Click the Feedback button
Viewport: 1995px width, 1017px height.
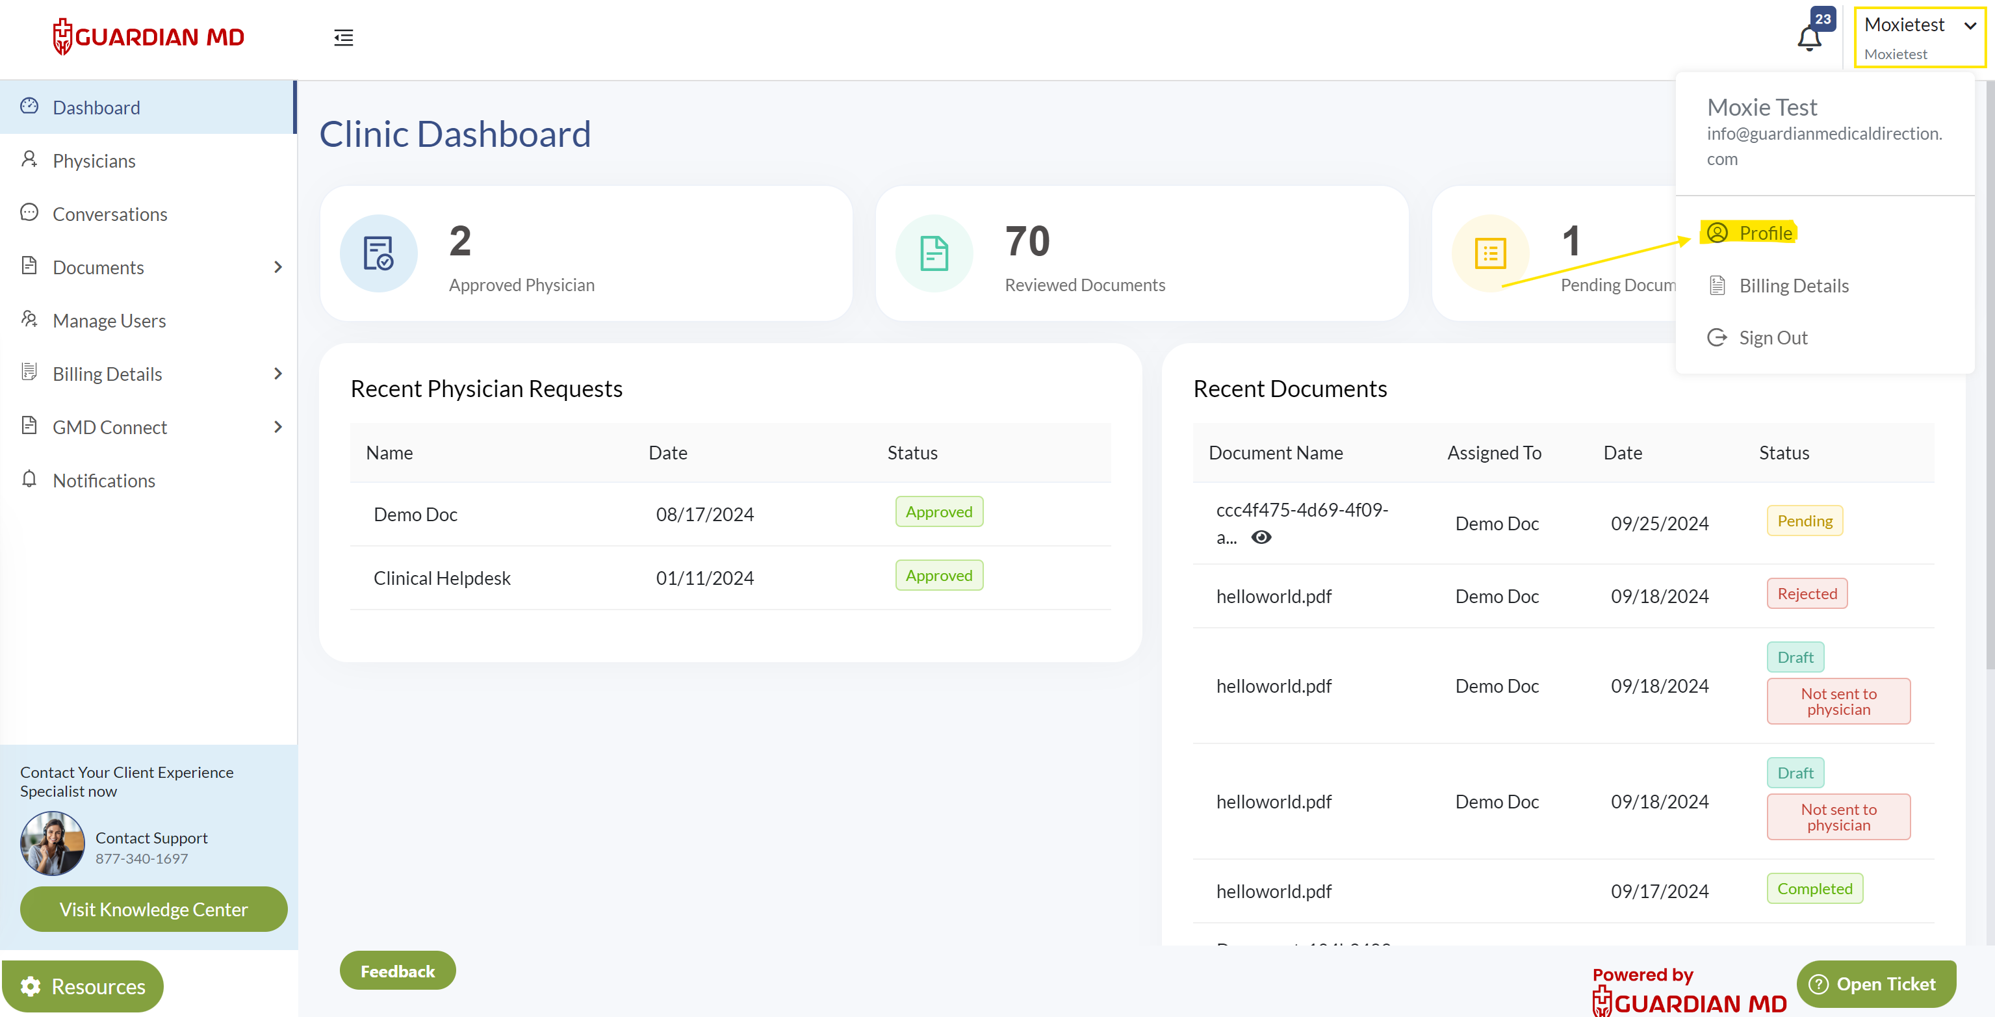397,970
